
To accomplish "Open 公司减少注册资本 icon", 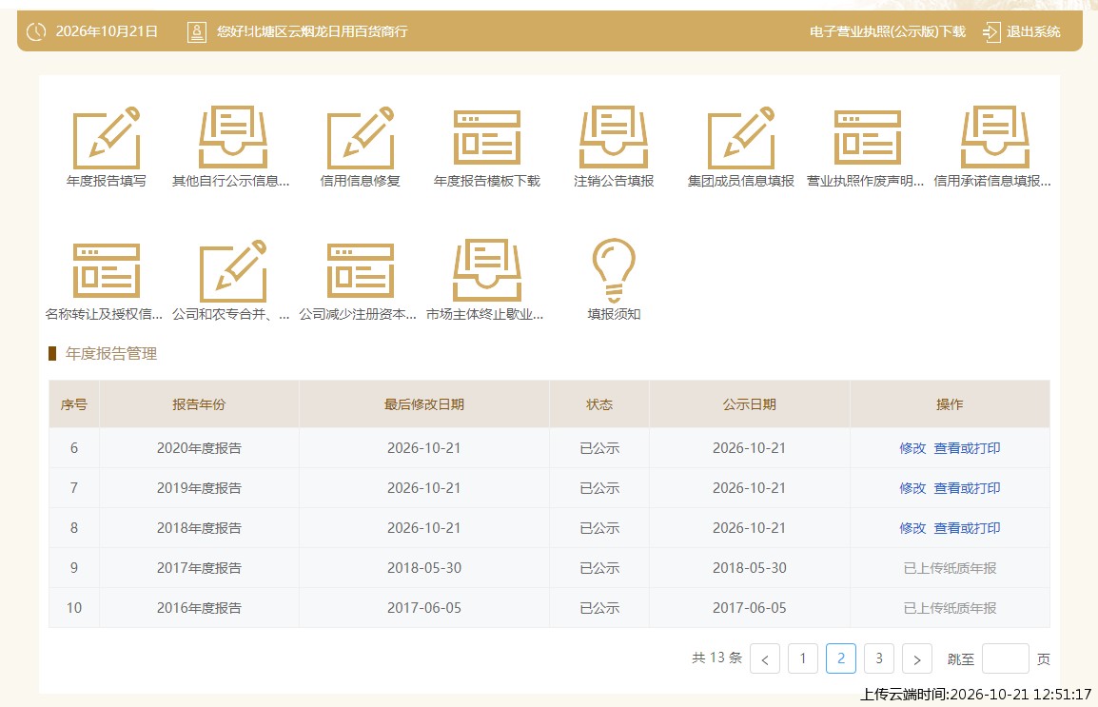I will coord(360,271).
